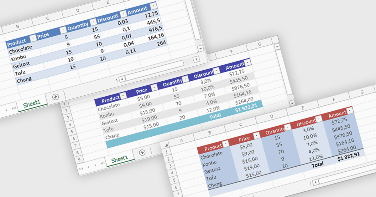Open Amount filter in purple table
Image resolution: width=376 pixels, height=197 pixels.
coord(248,63)
